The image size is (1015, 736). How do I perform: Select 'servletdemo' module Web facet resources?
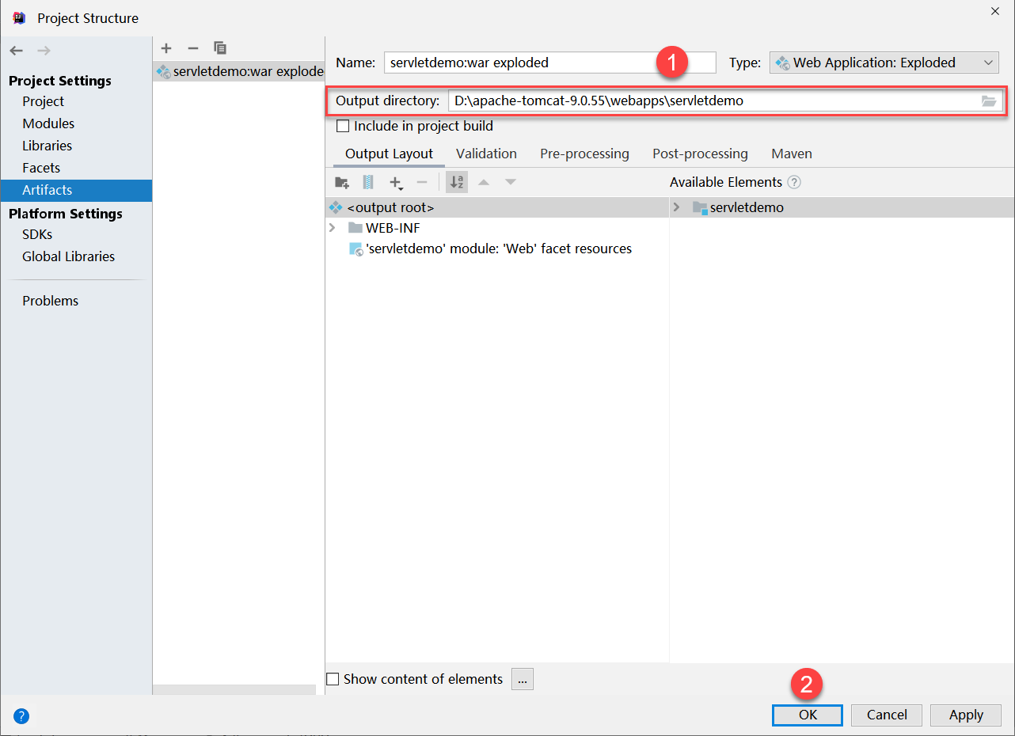coord(497,248)
